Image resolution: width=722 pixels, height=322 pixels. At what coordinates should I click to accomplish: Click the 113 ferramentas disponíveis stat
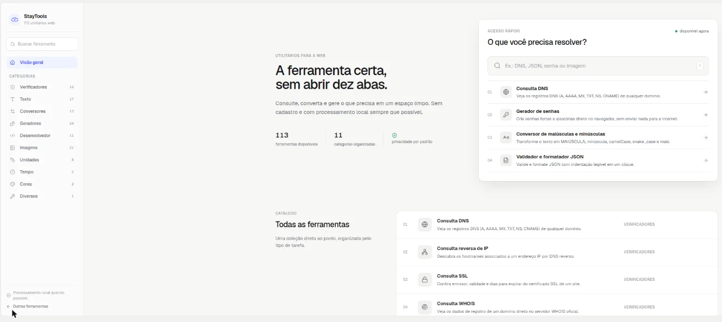pyautogui.click(x=296, y=139)
